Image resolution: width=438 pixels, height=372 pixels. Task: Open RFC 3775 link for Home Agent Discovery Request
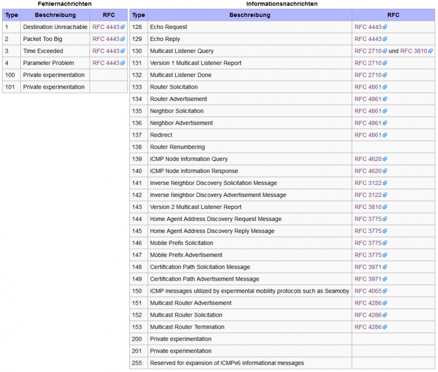point(371,219)
